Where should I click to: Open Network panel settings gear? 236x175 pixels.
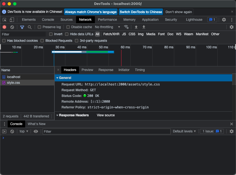pyautogui.click(x=231, y=27)
